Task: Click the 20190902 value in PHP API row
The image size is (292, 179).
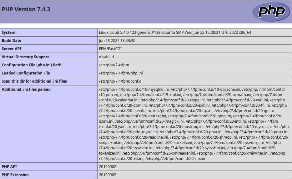Action: coord(108,167)
